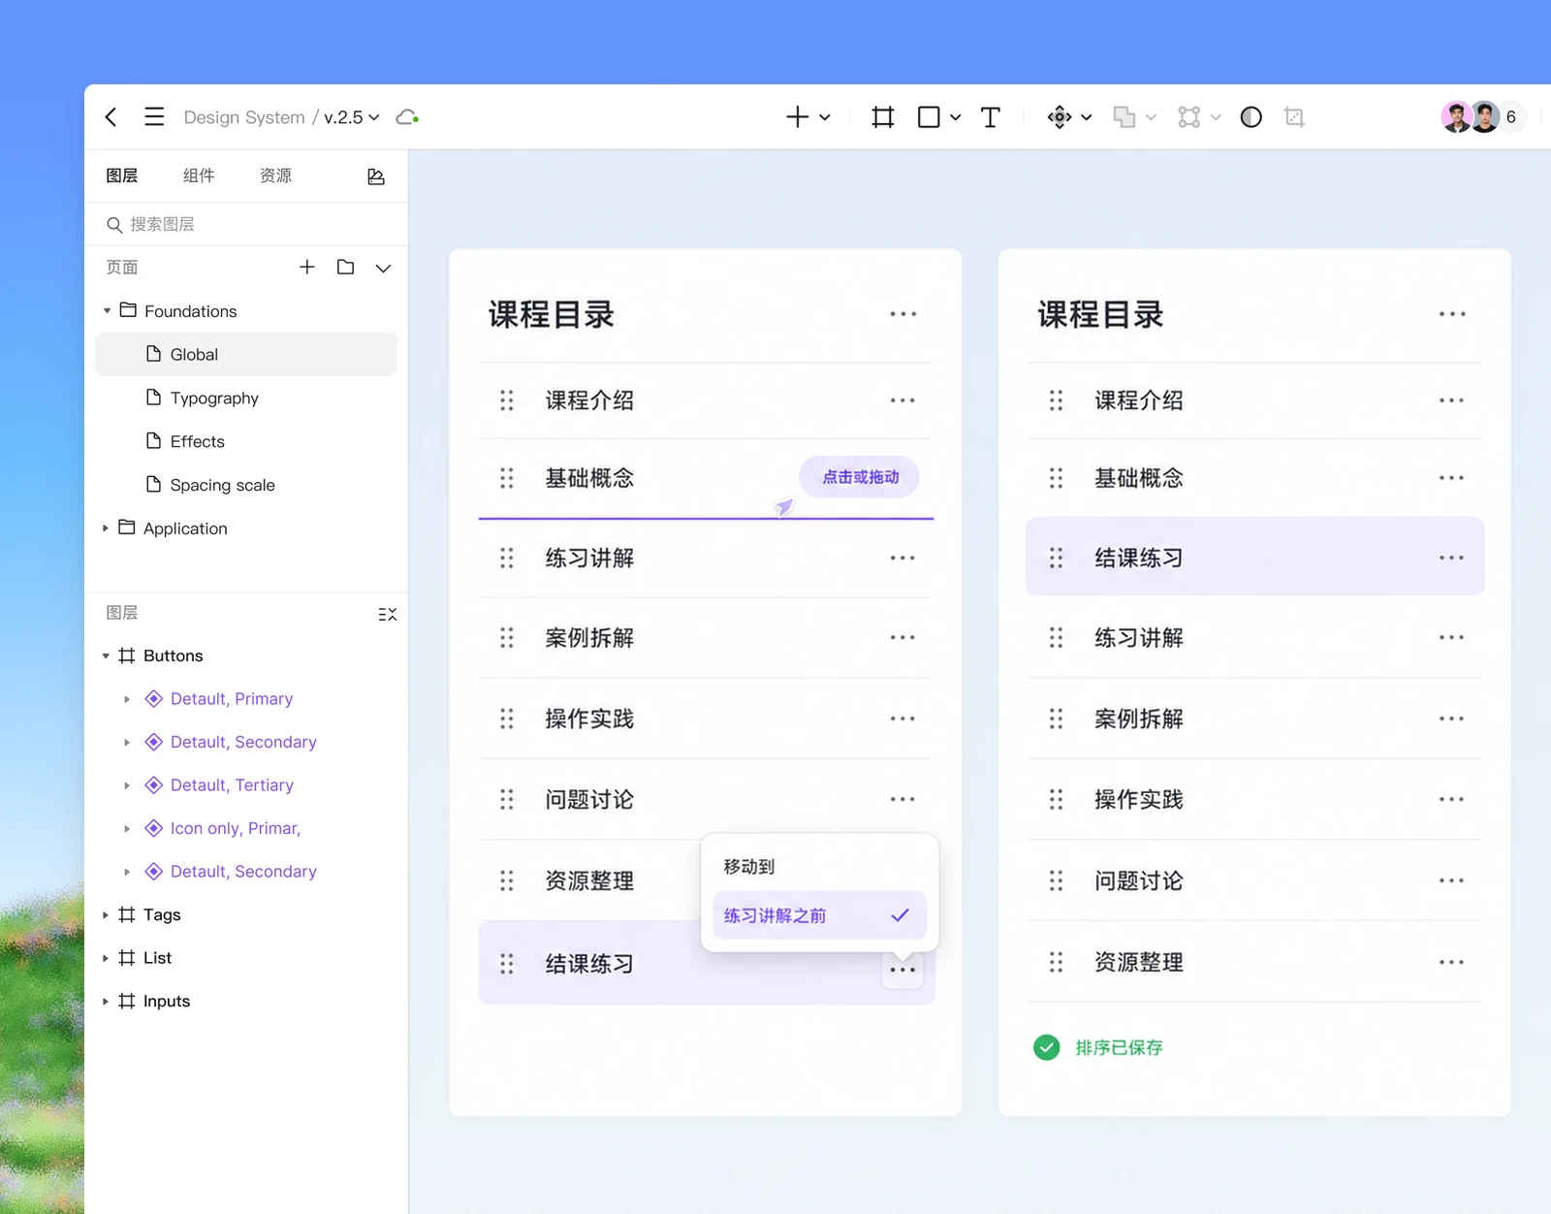Image resolution: width=1551 pixels, height=1214 pixels.
Task: Collapse all layers icon
Action: [388, 614]
